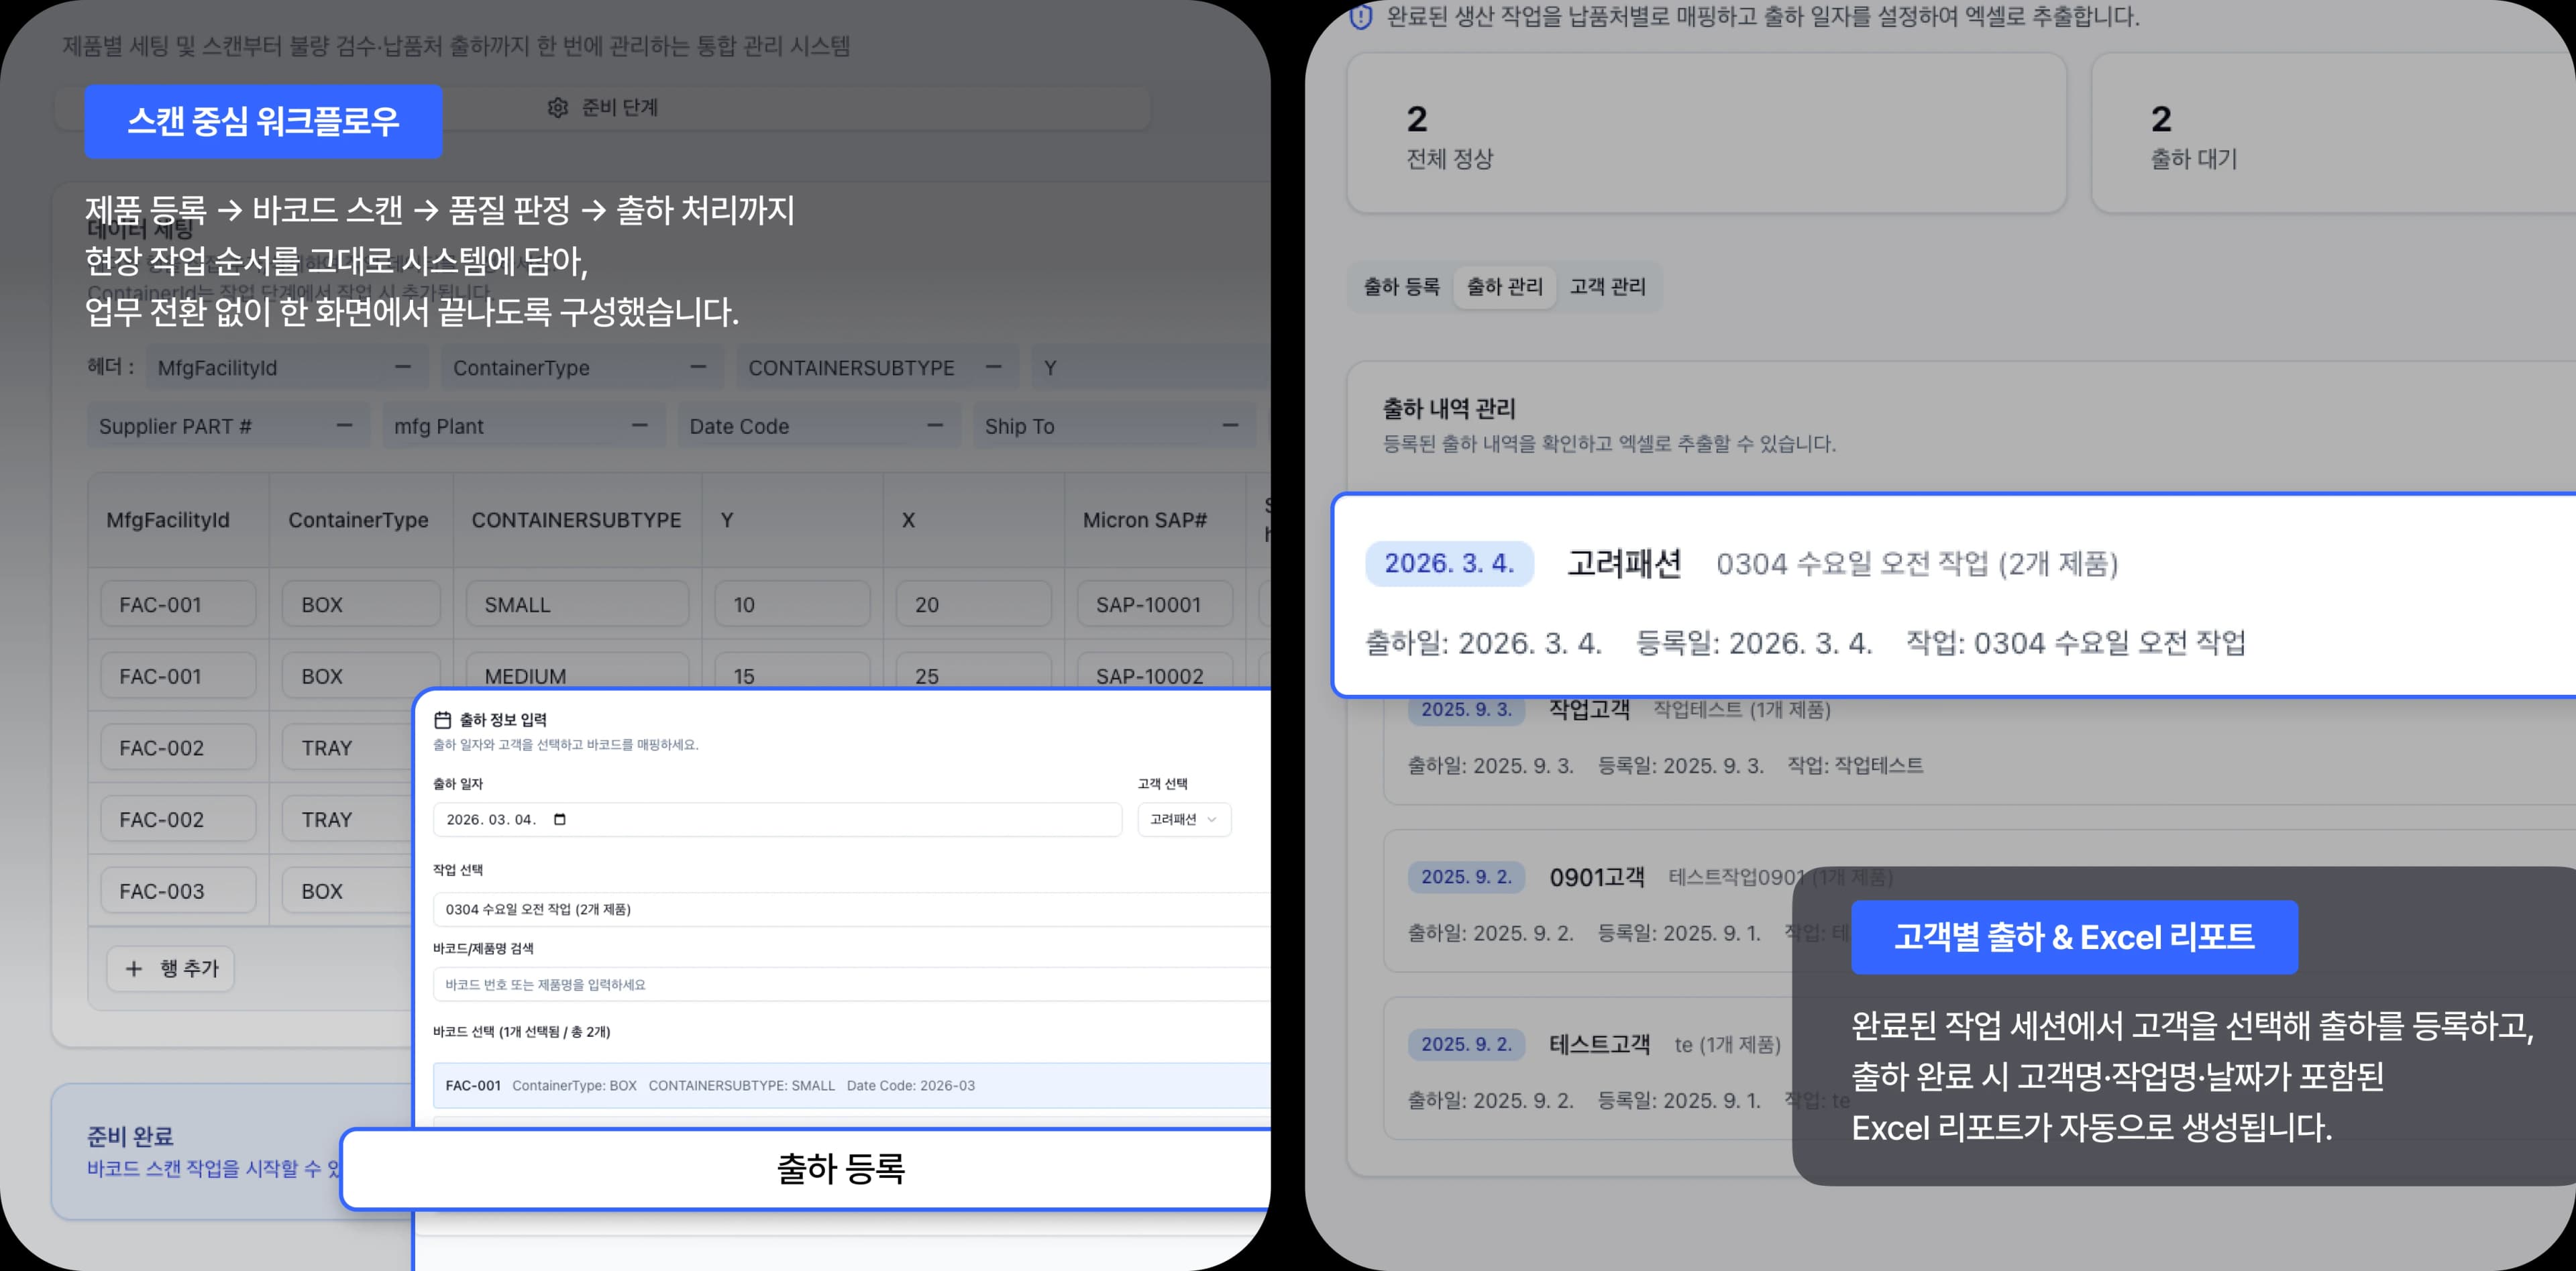This screenshot has height=1271, width=2576.
Task: Click the 출하 일자 date input field
Action: [x=777, y=819]
